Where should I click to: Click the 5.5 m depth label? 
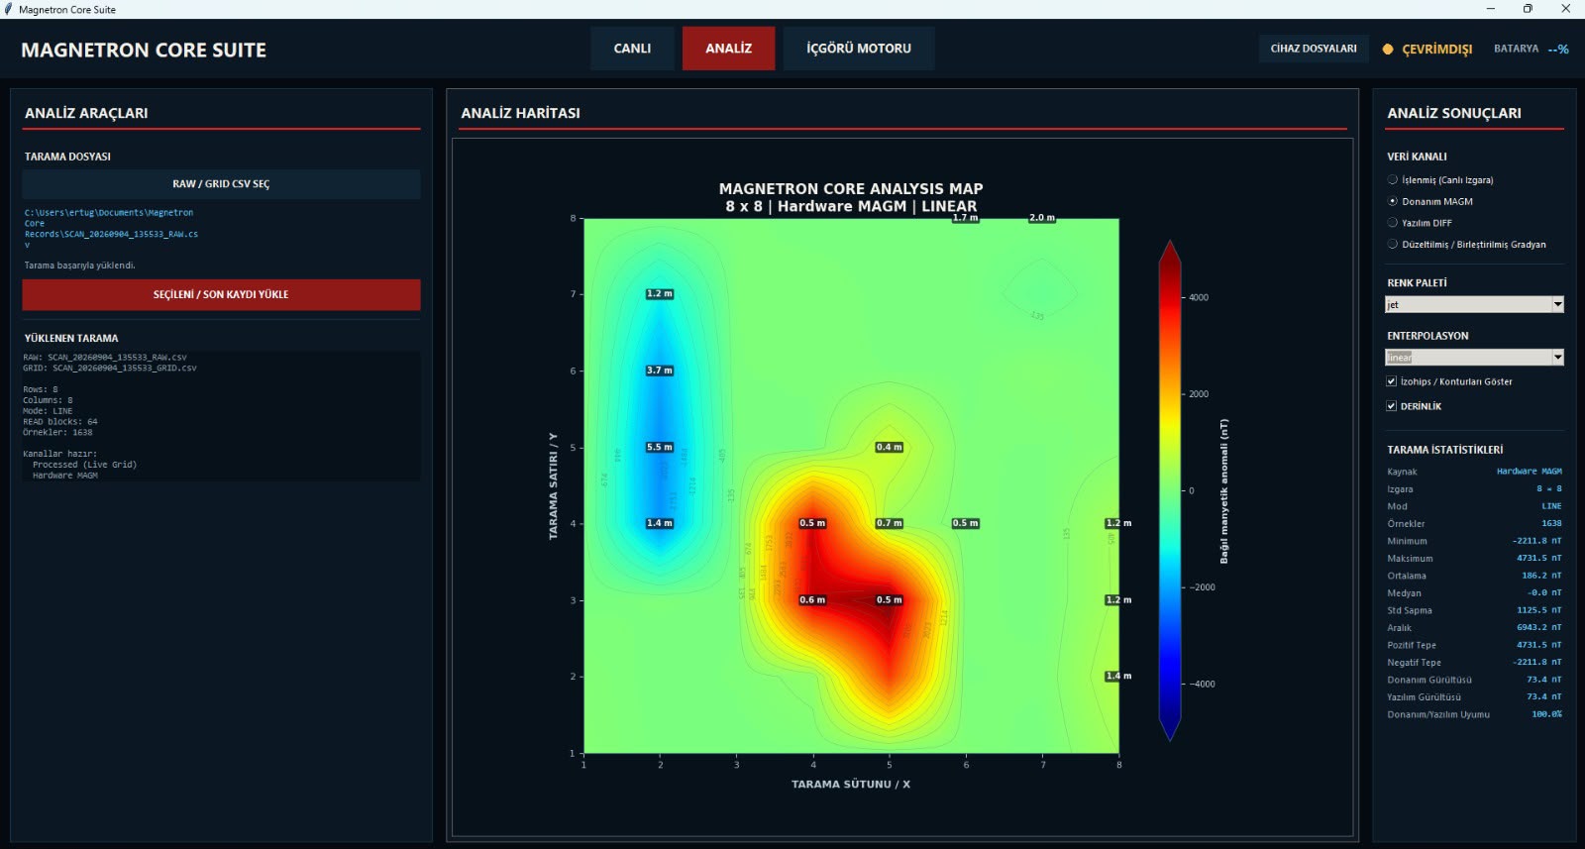(660, 447)
